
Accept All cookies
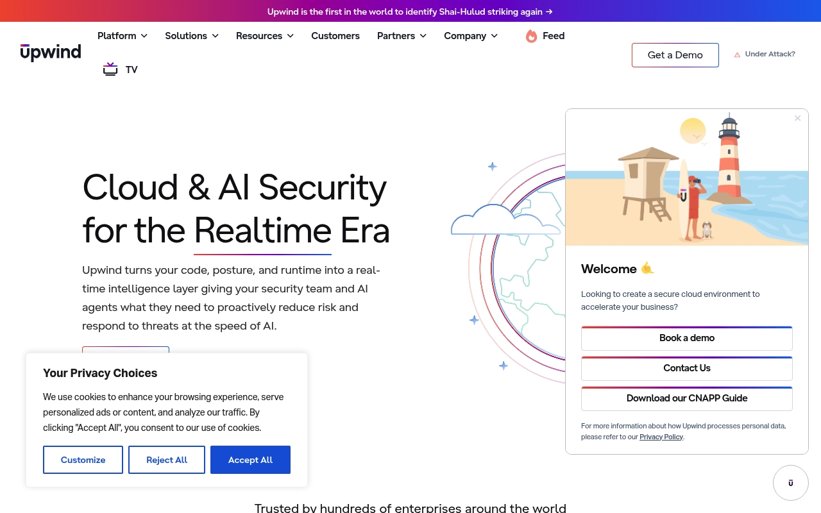[x=250, y=460]
